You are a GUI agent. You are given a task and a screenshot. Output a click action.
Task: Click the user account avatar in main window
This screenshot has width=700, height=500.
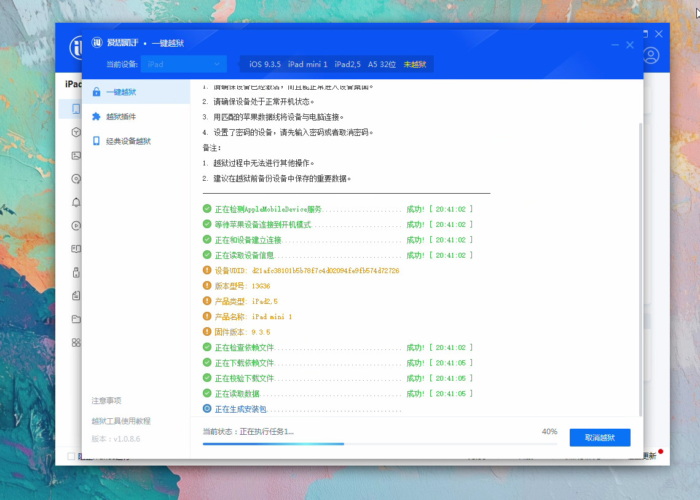pos(651,55)
